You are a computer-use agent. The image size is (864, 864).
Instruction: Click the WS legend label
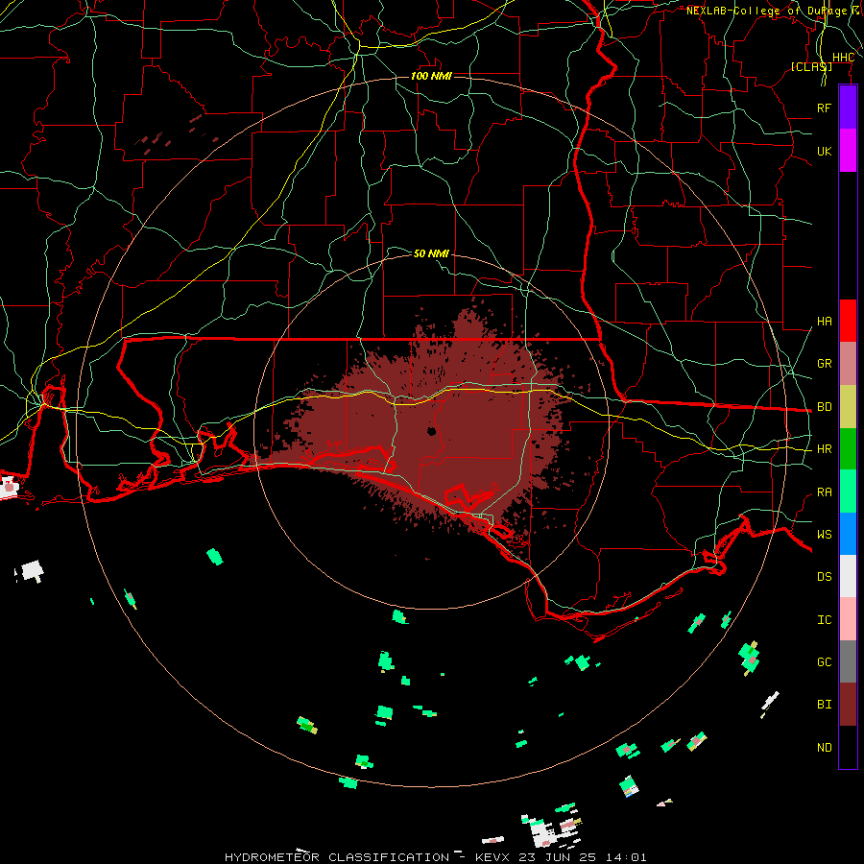coord(824,535)
